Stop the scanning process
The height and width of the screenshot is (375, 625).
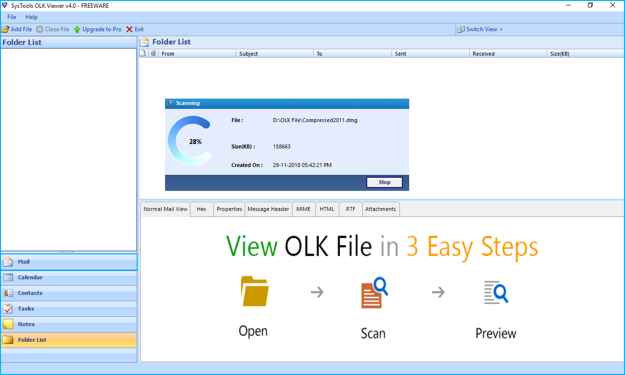[384, 182]
